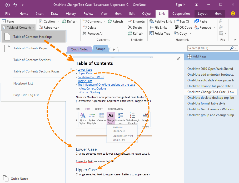Click Remove All comments

tap(93, 33)
